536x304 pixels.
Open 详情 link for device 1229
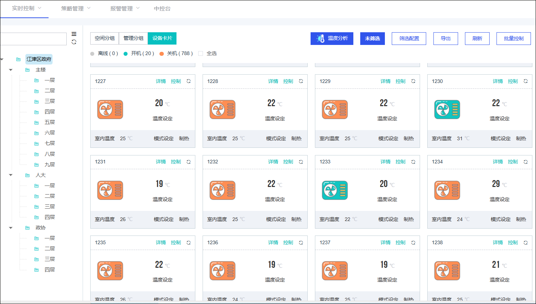click(385, 81)
